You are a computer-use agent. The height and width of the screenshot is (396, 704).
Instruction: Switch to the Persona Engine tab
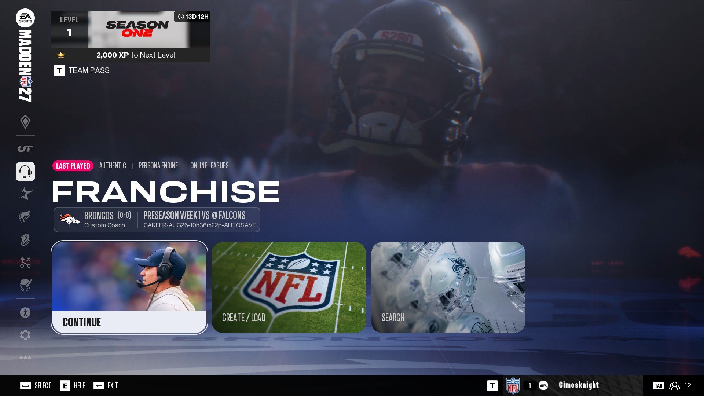pos(158,166)
